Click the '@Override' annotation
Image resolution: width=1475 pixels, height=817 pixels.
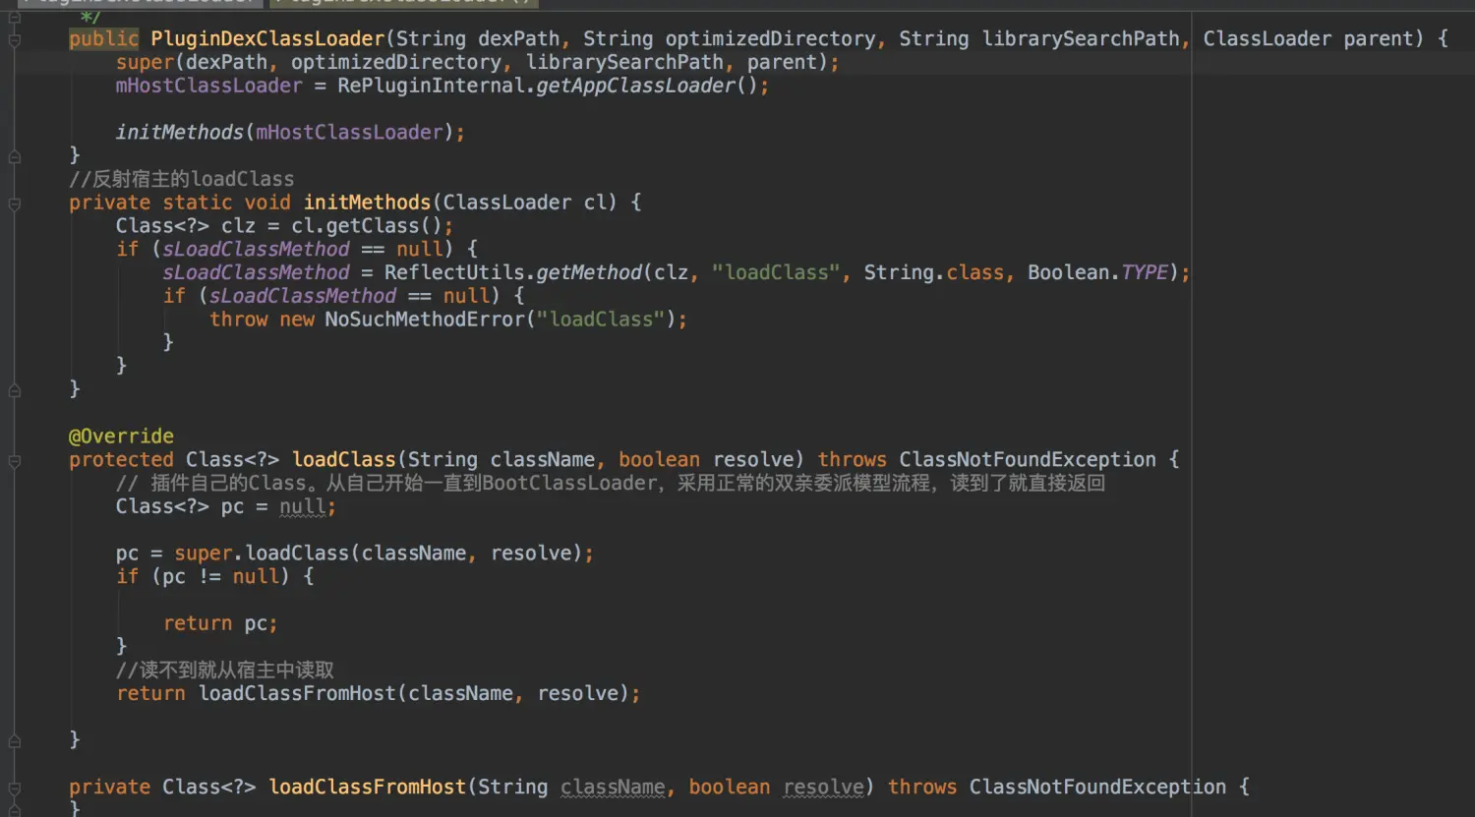(121, 437)
